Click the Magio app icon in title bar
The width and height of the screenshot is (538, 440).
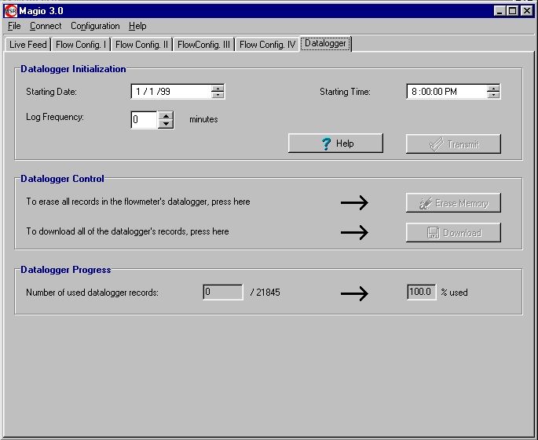(x=11, y=11)
